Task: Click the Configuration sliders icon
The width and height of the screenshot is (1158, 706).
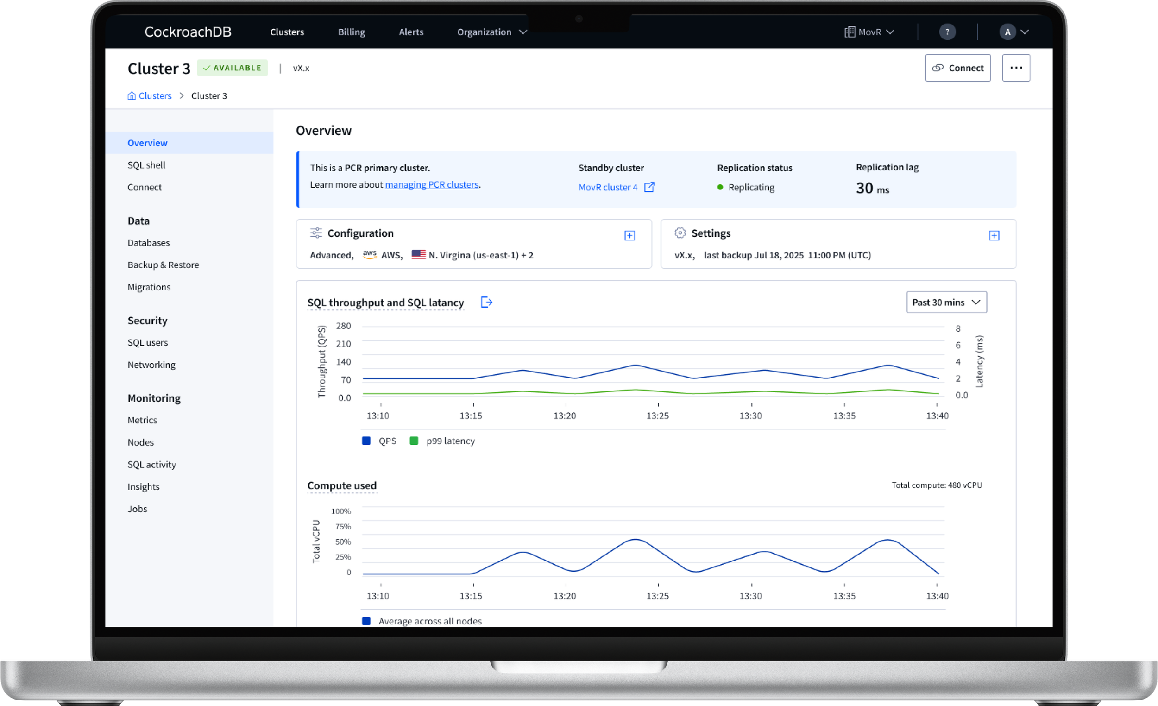Action: (x=316, y=233)
